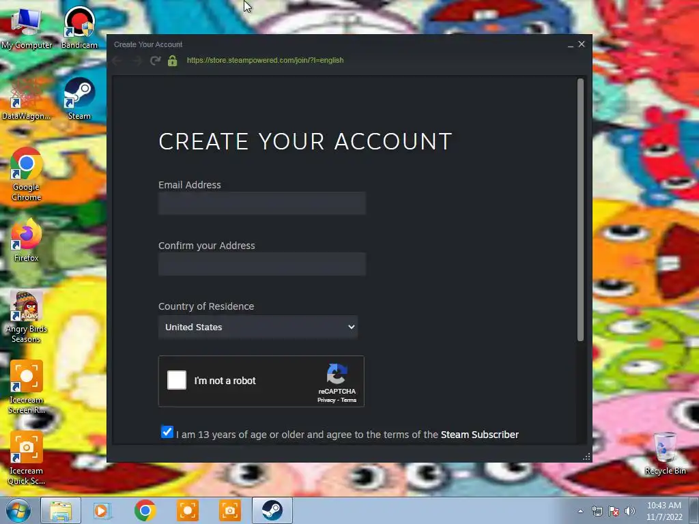Click the forward arrow in Steam browser
This screenshot has width=699, height=524.
pos(137,61)
